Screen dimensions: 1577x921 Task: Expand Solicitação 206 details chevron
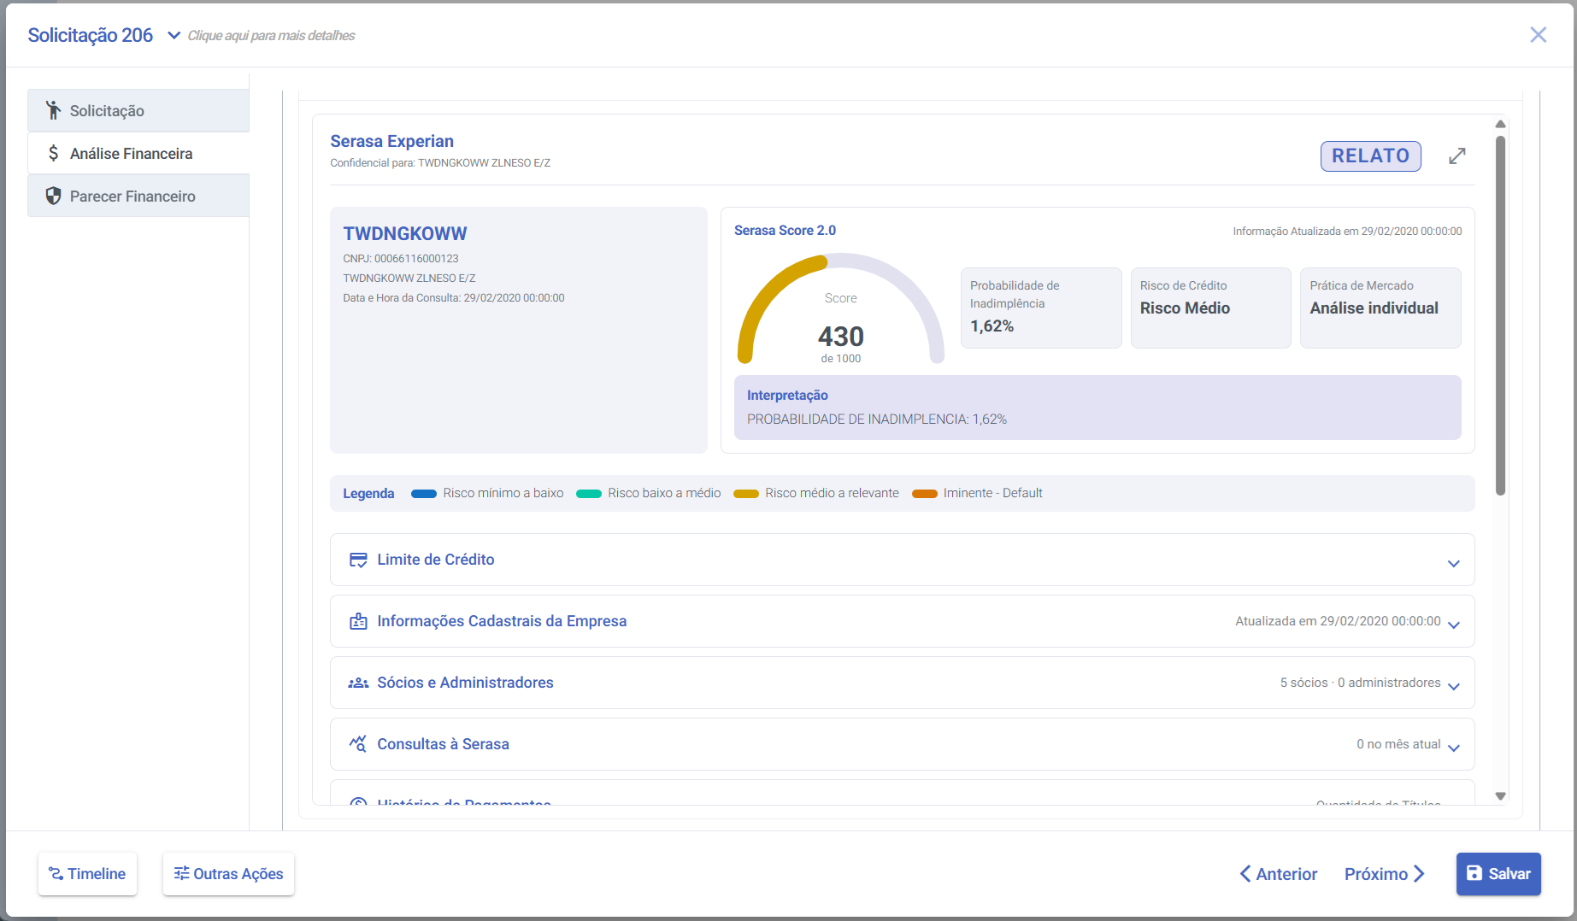coord(174,35)
